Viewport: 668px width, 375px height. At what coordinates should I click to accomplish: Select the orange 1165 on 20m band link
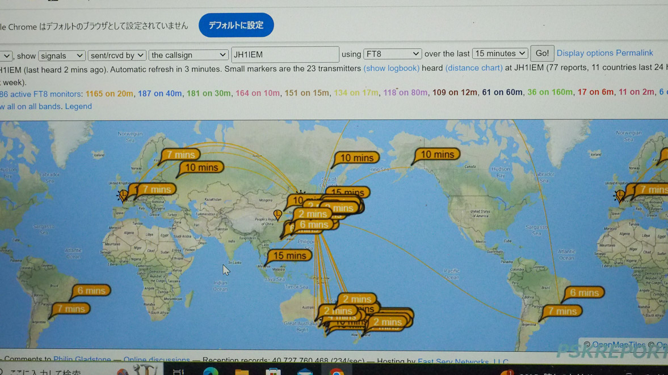[x=109, y=93]
